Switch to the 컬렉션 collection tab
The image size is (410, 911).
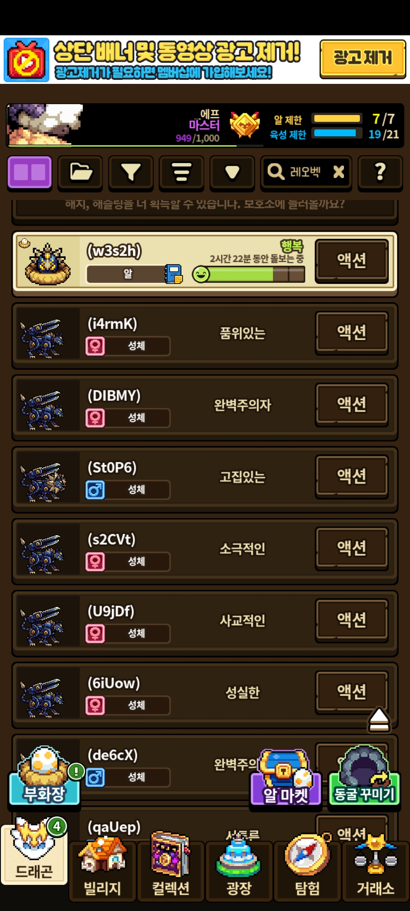pyautogui.click(x=171, y=869)
